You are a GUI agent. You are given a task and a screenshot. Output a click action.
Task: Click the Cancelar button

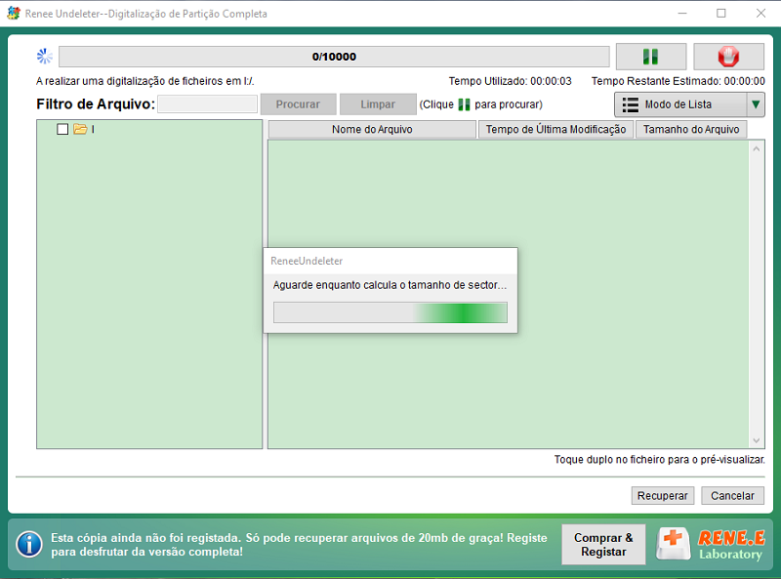tap(732, 496)
